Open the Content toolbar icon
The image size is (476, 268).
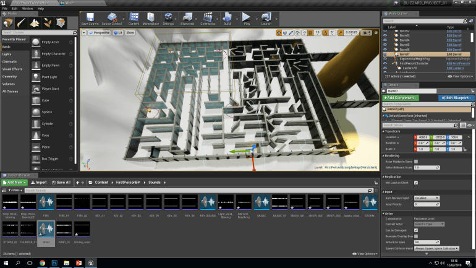[134, 19]
